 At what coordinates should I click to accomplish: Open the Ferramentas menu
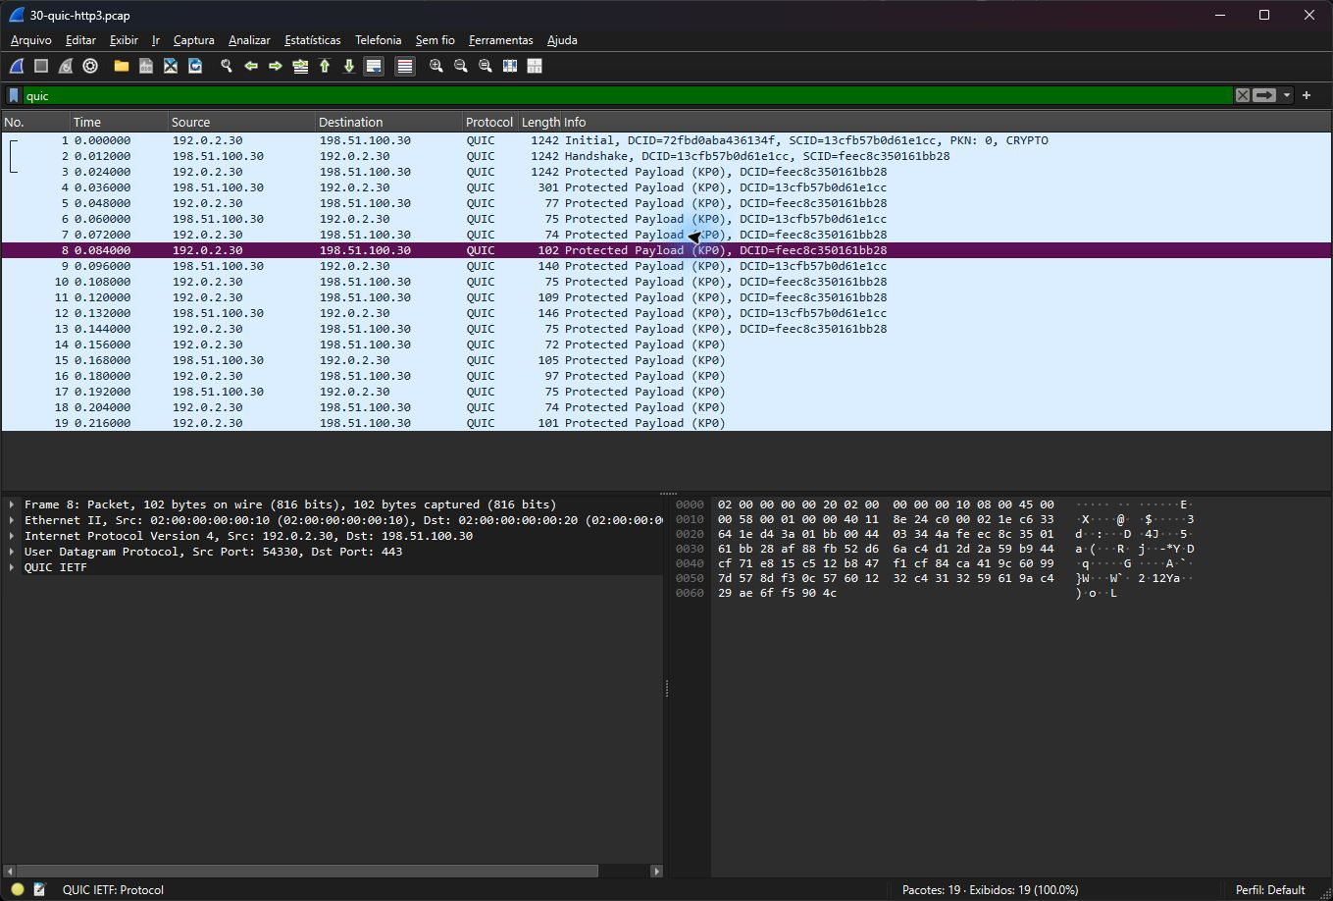500,40
